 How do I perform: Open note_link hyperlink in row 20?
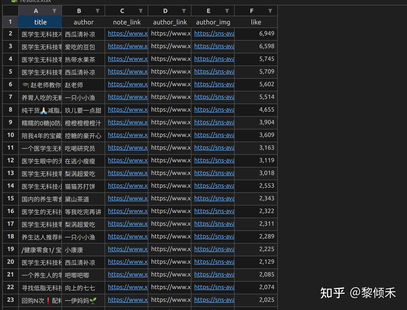128,262
